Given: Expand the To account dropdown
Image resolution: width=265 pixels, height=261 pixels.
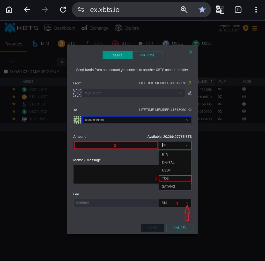Looking at the screenshot, I should tap(187, 120).
